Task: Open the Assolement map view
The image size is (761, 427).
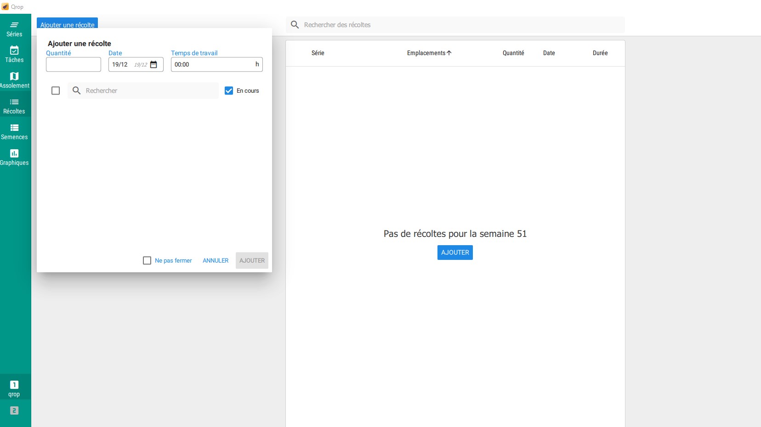Action: (14, 80)
